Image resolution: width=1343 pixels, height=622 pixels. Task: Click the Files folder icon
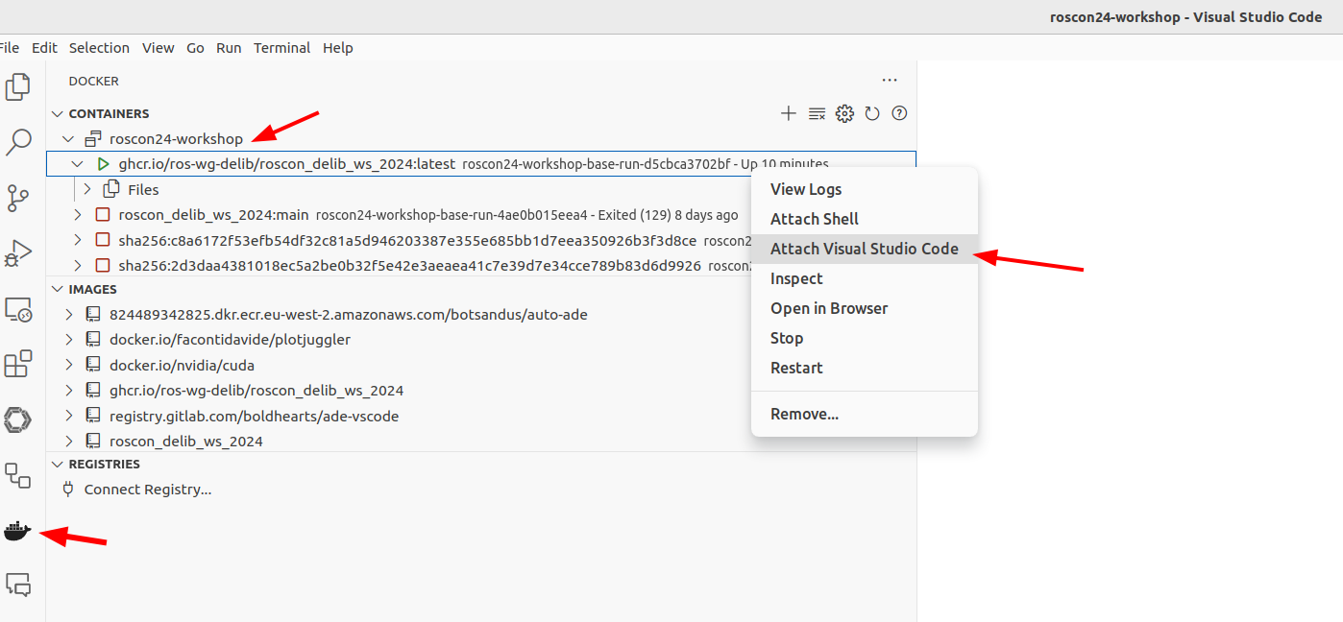coord(111,189)
